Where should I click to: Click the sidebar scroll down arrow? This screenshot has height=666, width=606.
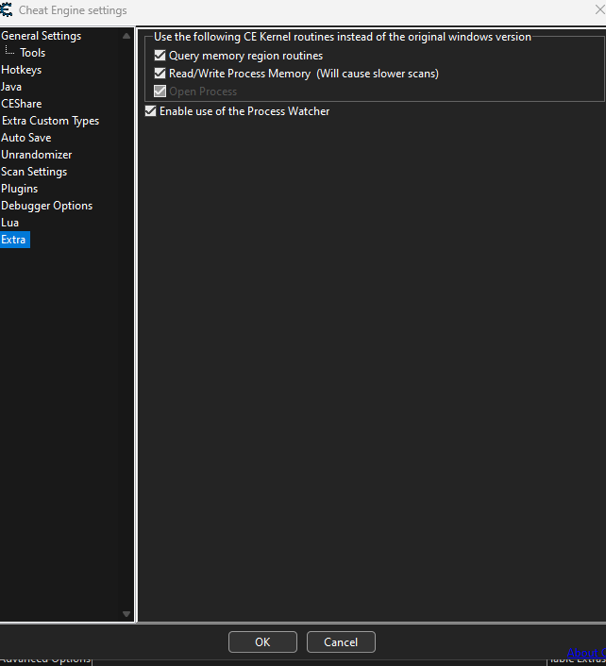coord(126,614)
